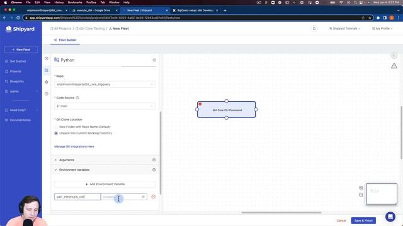
Task: Click the round icon above warning triangle
Action: point(394,56)
